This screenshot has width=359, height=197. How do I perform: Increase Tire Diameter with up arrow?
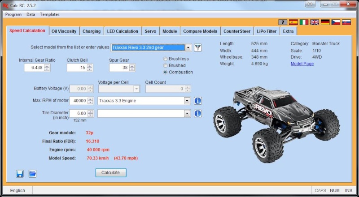tap(91, 112)
